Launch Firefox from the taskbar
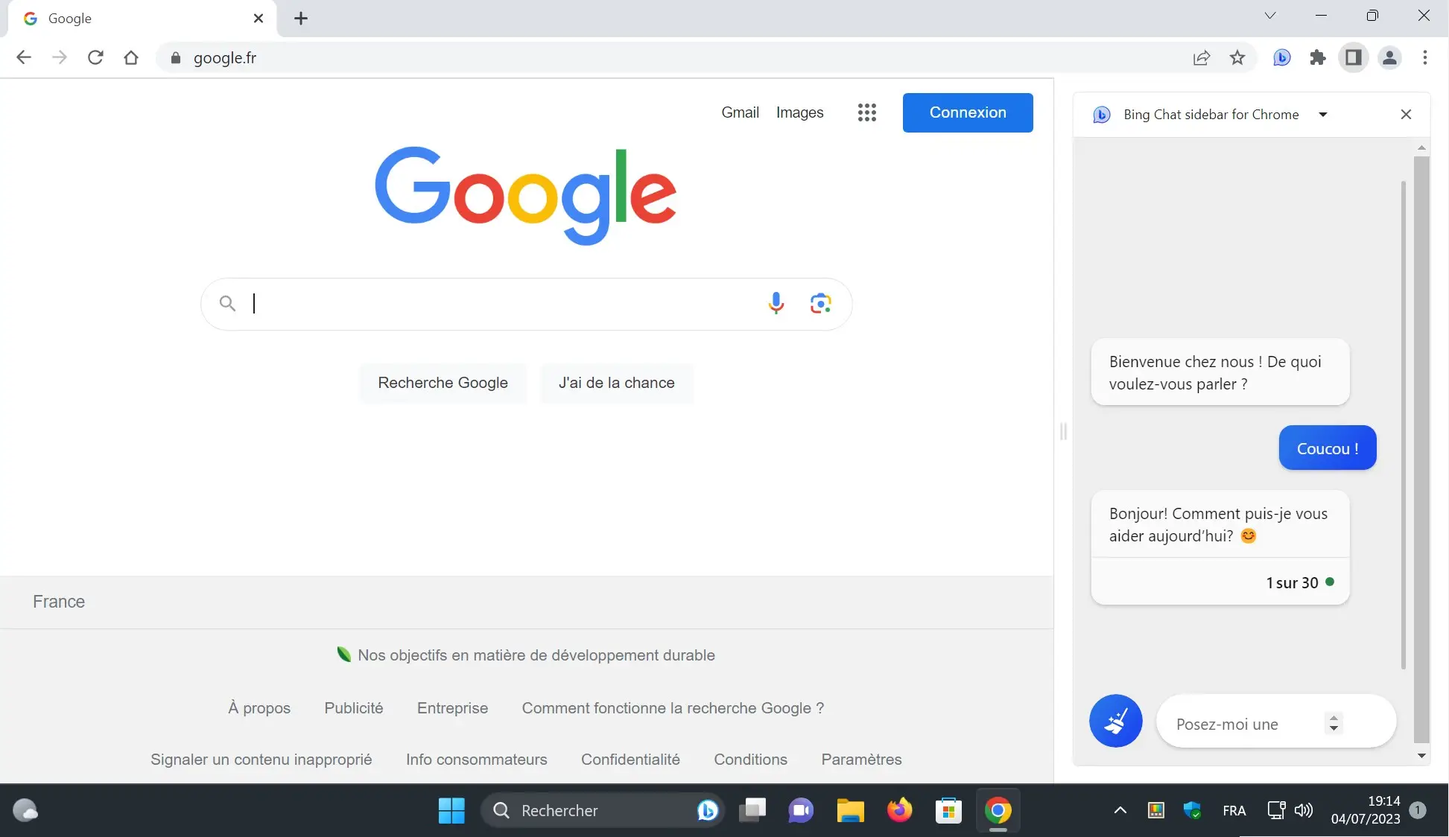This screenshot has width=1449, height=837. click(899, 810)
